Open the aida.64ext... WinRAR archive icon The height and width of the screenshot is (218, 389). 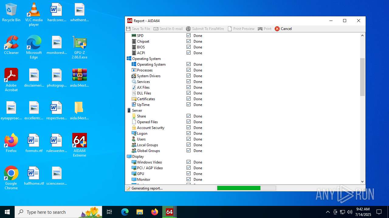click(x=80, y=78)
